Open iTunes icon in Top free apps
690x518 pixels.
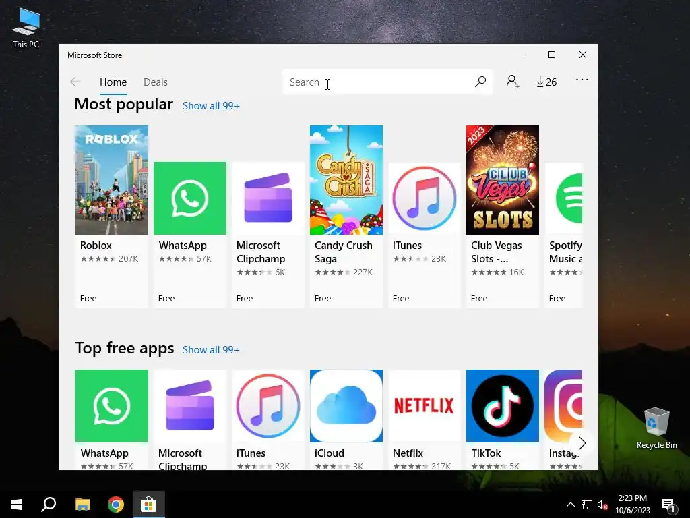[268, 405]
